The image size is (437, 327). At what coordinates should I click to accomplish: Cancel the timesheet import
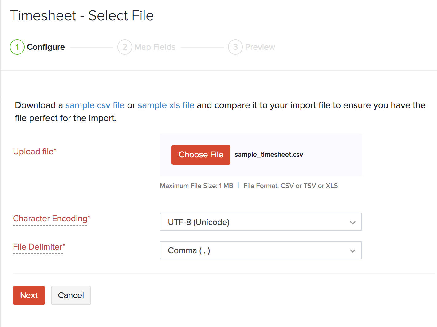71,295
